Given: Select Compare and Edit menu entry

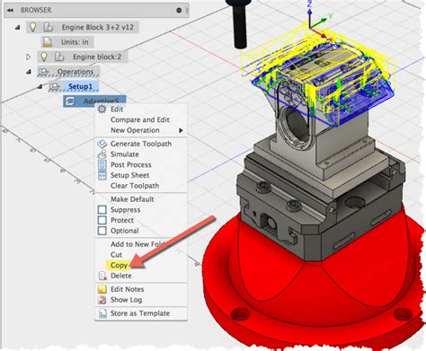Looking at the screenshot, I should (x=140, y=119).
